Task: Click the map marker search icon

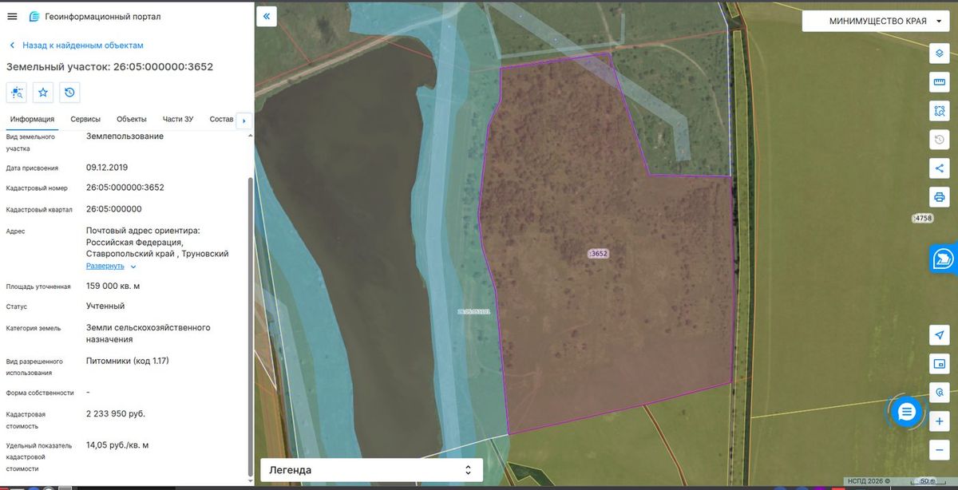Action: click(939, 392)
